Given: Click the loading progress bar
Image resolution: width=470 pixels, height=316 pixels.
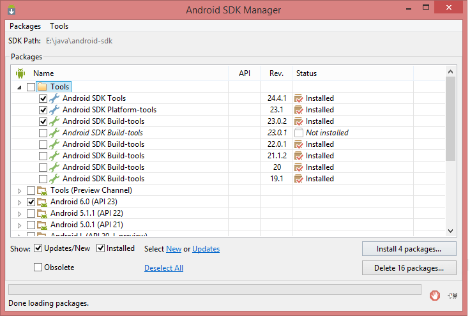Looking at the screenshot, I should [x=215, y=290].
